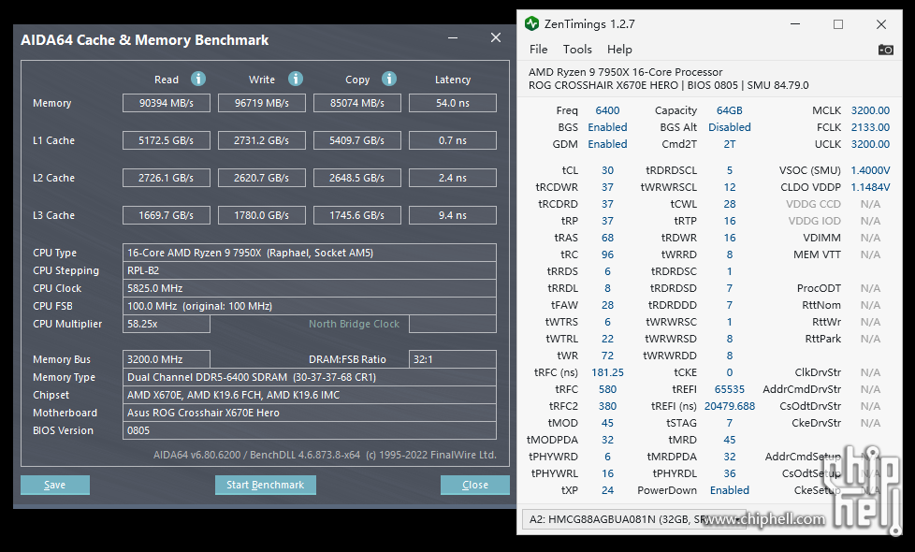Click L3 Cache Copy value 1745.6 GB/s
Screen dimensions: 915x552
357,215
